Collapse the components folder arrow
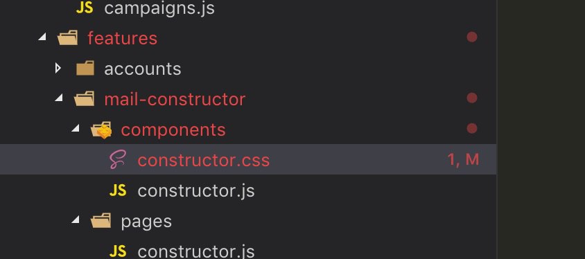The width and height of the screenshot is (585, 259). tap(76, 128)
